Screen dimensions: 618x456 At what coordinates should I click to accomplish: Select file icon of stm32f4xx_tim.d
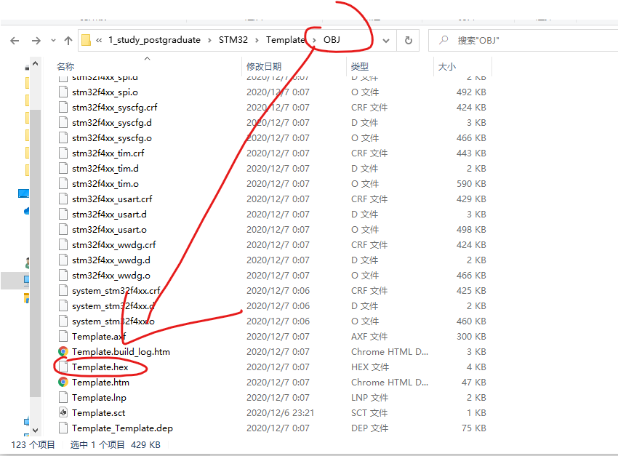(x=63, y=168)
